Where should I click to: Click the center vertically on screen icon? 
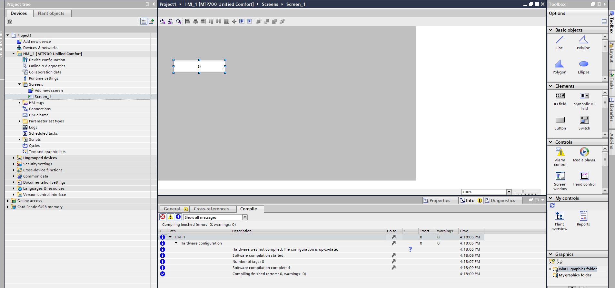(249, 21)
